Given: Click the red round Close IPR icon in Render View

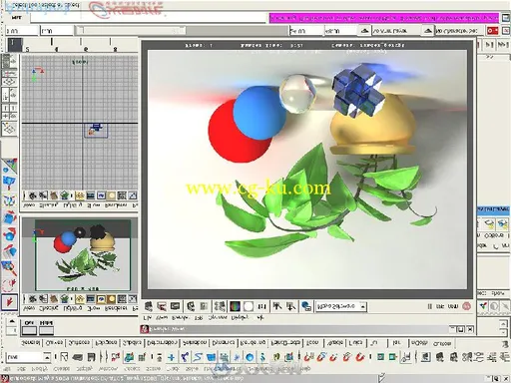Looking at the screenshot, I should pos(467,306).
